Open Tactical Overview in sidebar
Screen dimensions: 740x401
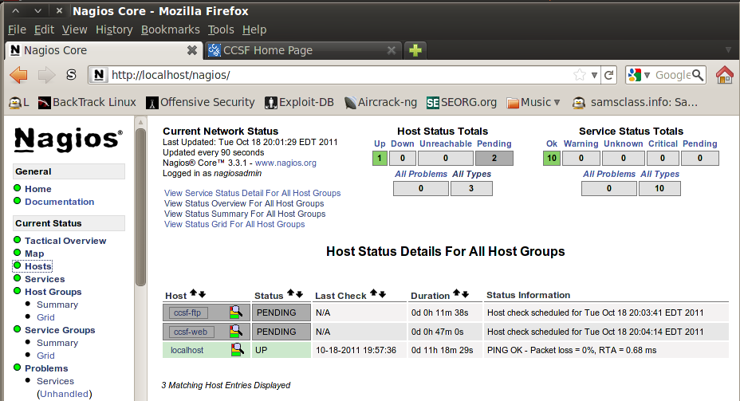(65, 241)
